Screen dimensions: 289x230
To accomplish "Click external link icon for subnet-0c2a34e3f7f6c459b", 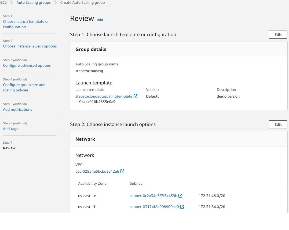I will (x=180, y=196).
